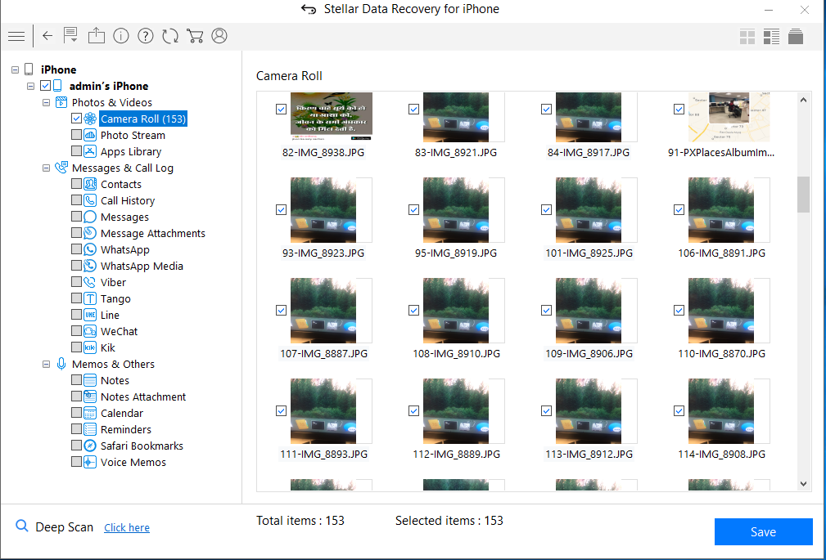Click the help question mark icon
Viewport: 826px width, 560px height.
tap(146, 36)
